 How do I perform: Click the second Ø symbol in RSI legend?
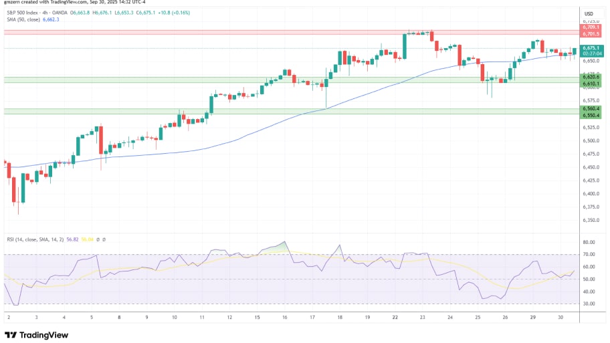[x=104, y=239]
